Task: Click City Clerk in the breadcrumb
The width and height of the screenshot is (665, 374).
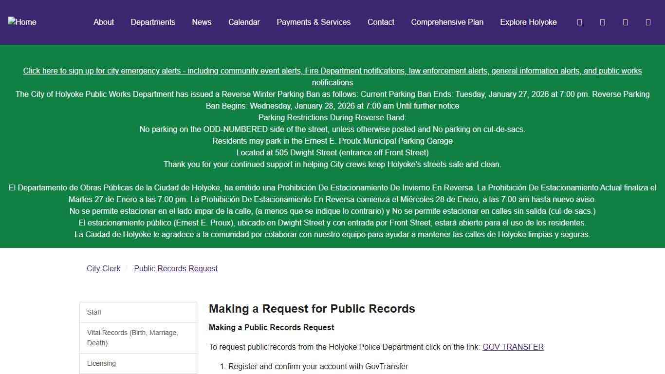Action: click(x=103, y=268)
